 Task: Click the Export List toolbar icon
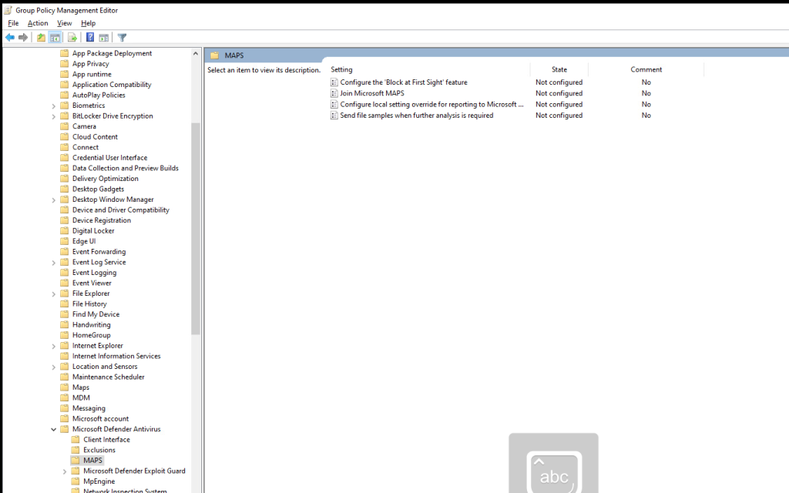click(72, 37)
